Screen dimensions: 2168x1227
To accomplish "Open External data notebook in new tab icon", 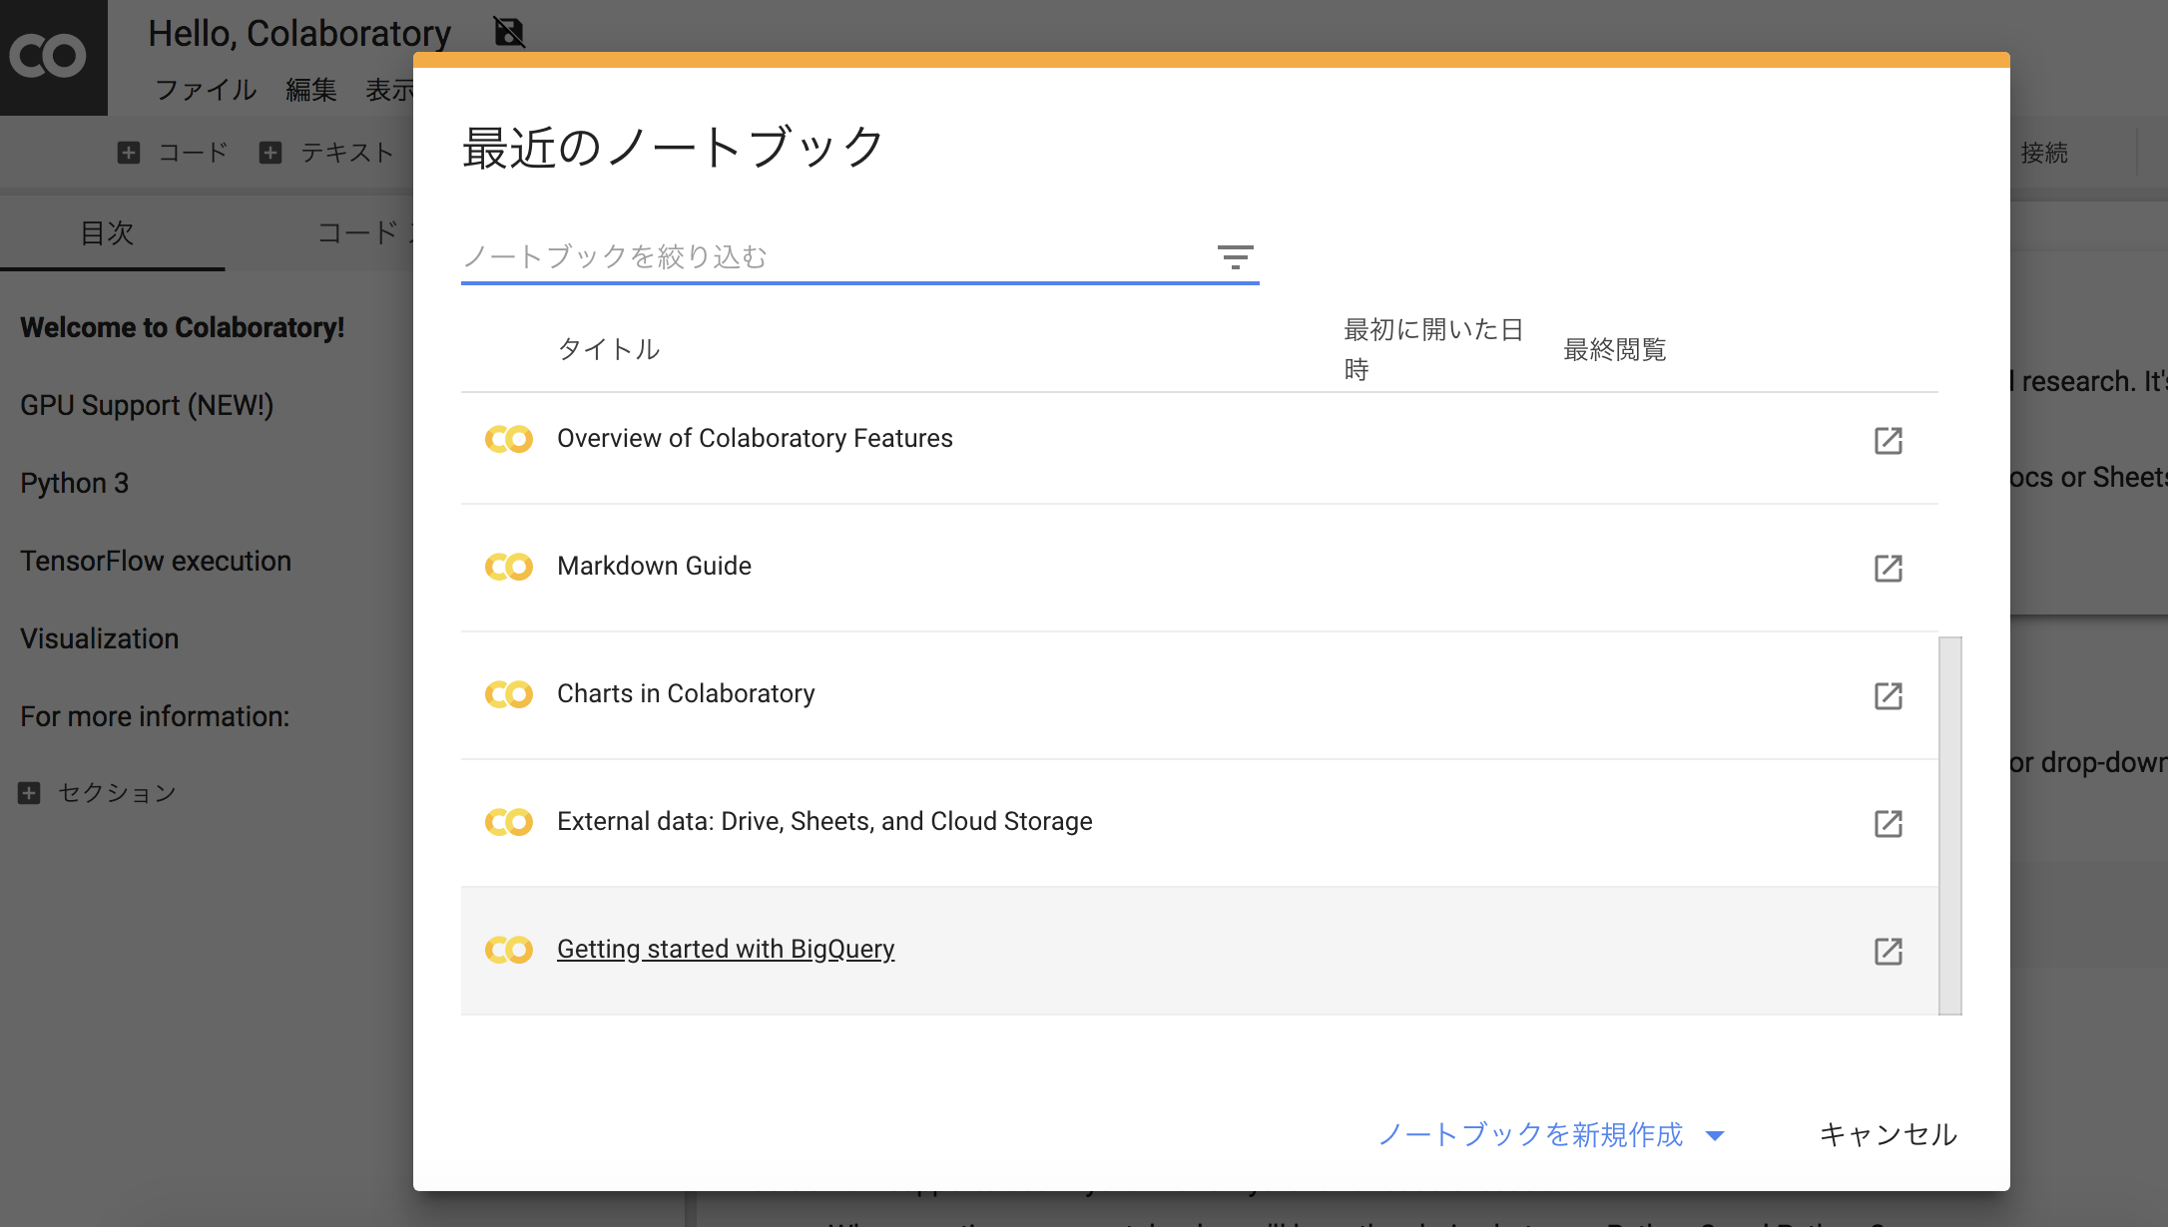I will click(x=1888, y=823).
